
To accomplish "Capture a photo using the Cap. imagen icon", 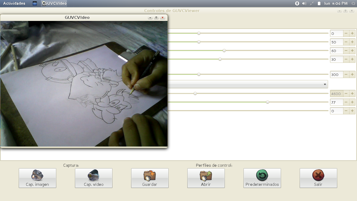I will pyautogui.click(x=37, y=178).
